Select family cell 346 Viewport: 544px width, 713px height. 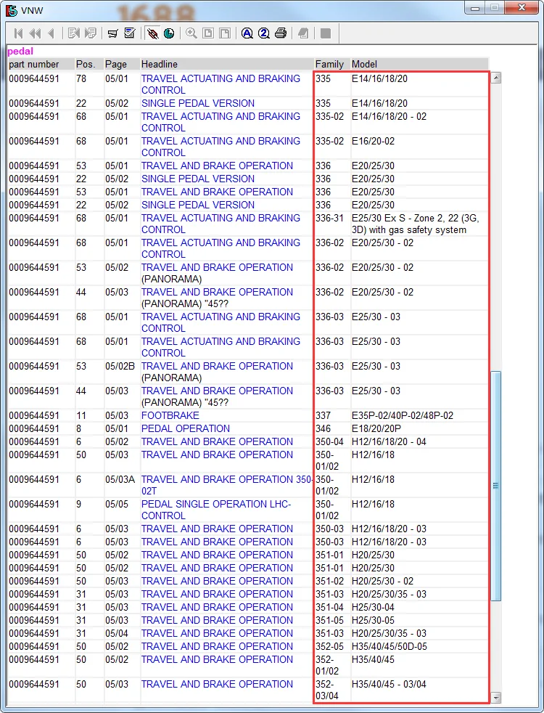323,429
